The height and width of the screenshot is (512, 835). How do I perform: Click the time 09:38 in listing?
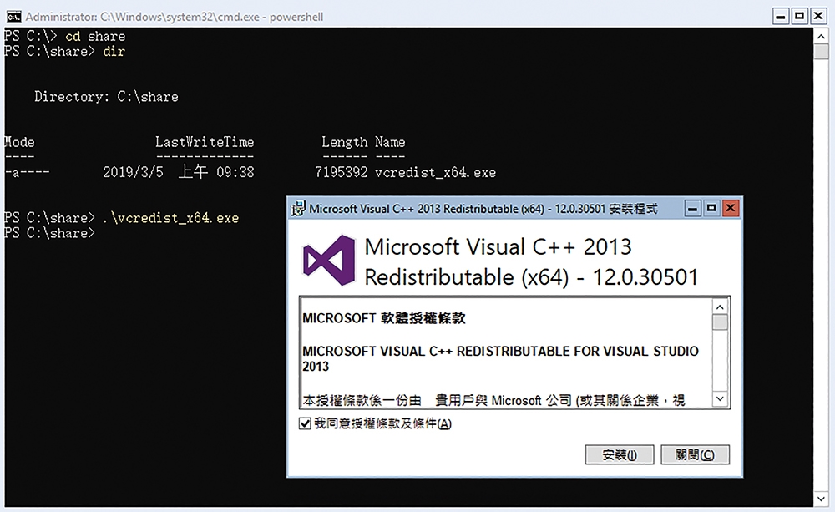pyautogui.click(x=235, y=172)
